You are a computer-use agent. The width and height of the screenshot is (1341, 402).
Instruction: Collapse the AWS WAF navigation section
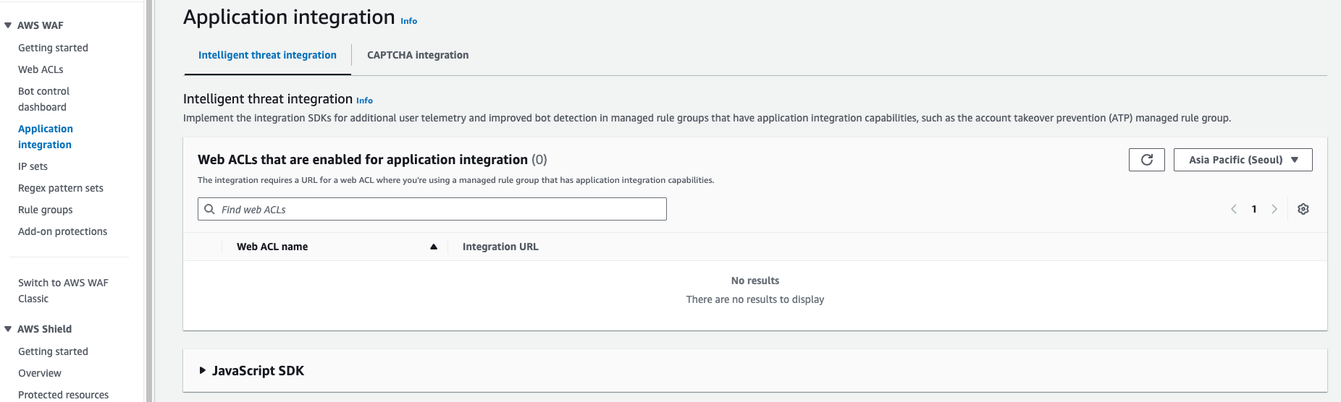pyautogui.click(x=8, y=25)
